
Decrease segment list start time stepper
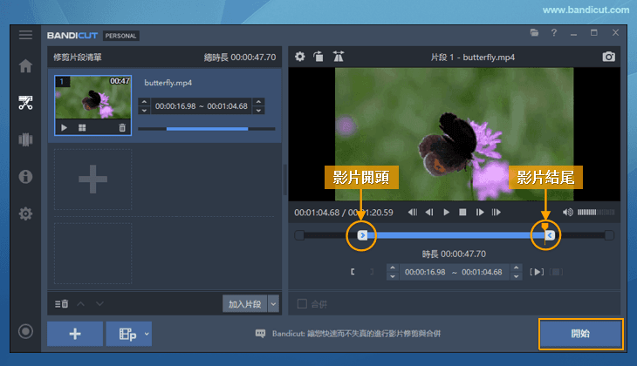(144, 111)
